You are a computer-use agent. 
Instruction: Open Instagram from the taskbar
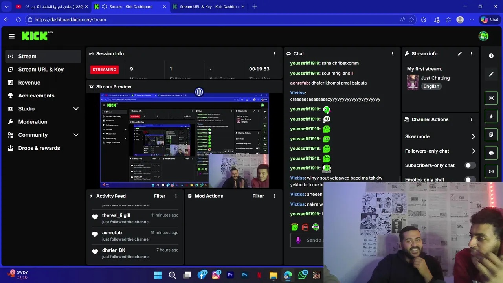click(216, 275)
